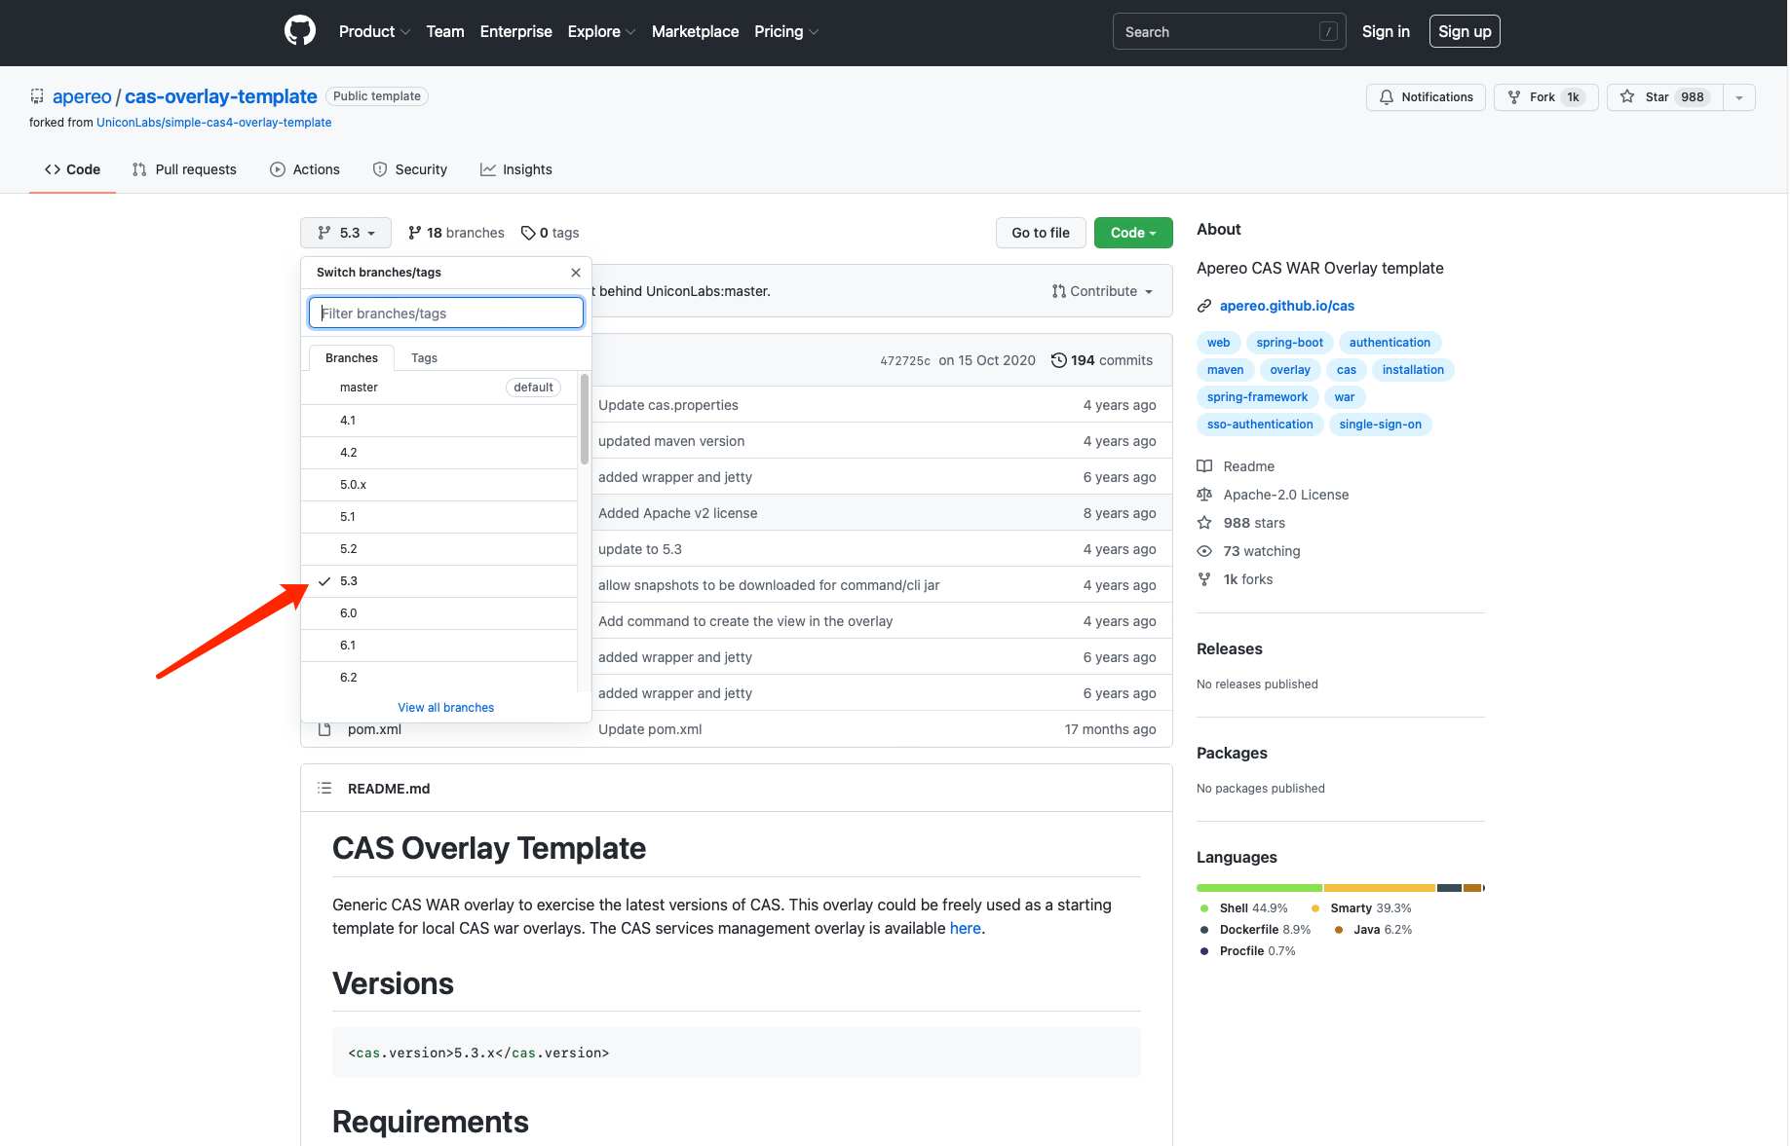Viewport: 1790px width, 1146px height.
Task: Open the apereo.github.io/cas website link
Action: tap(1286, 306)
